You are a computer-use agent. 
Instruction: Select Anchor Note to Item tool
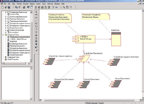point(36,20)
